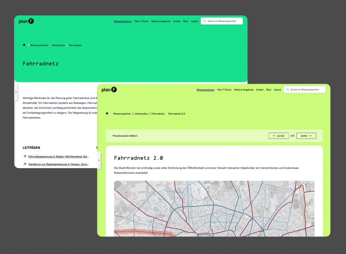Expand the side panel chevron on the green page
The height and width of the screenshot is (254, 346).
(x=16, y=92)
